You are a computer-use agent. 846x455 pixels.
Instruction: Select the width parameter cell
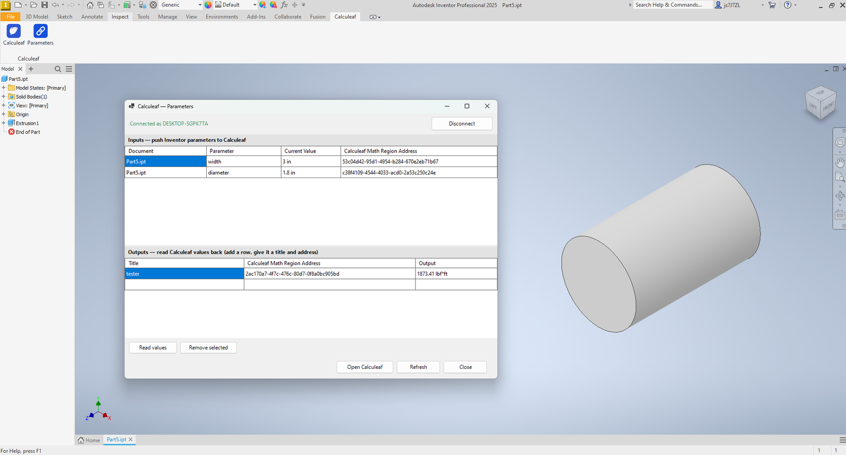pyautogui.click(x=244, y=162)
